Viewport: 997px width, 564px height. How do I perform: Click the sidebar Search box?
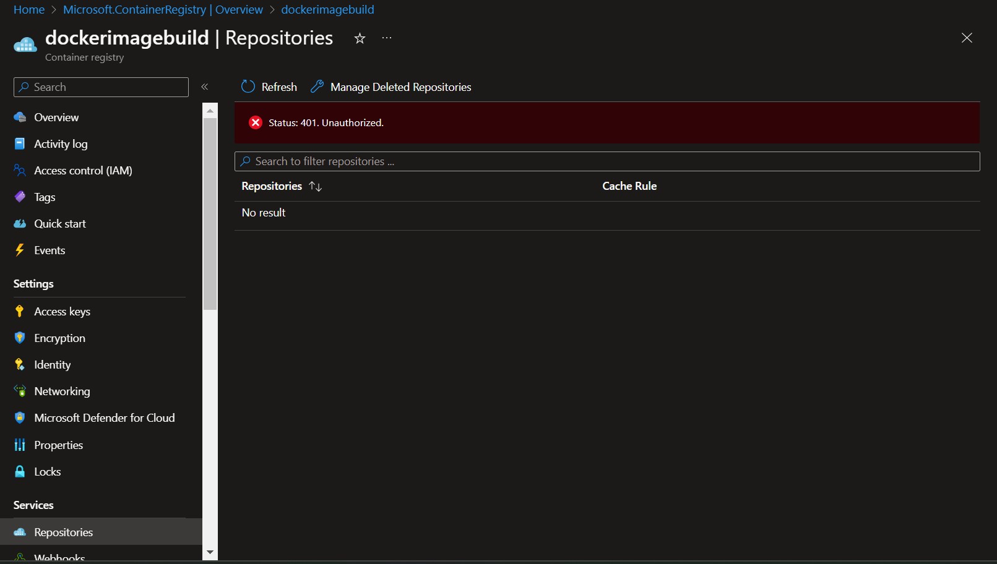pyautogui.click(x=101, y=87)
